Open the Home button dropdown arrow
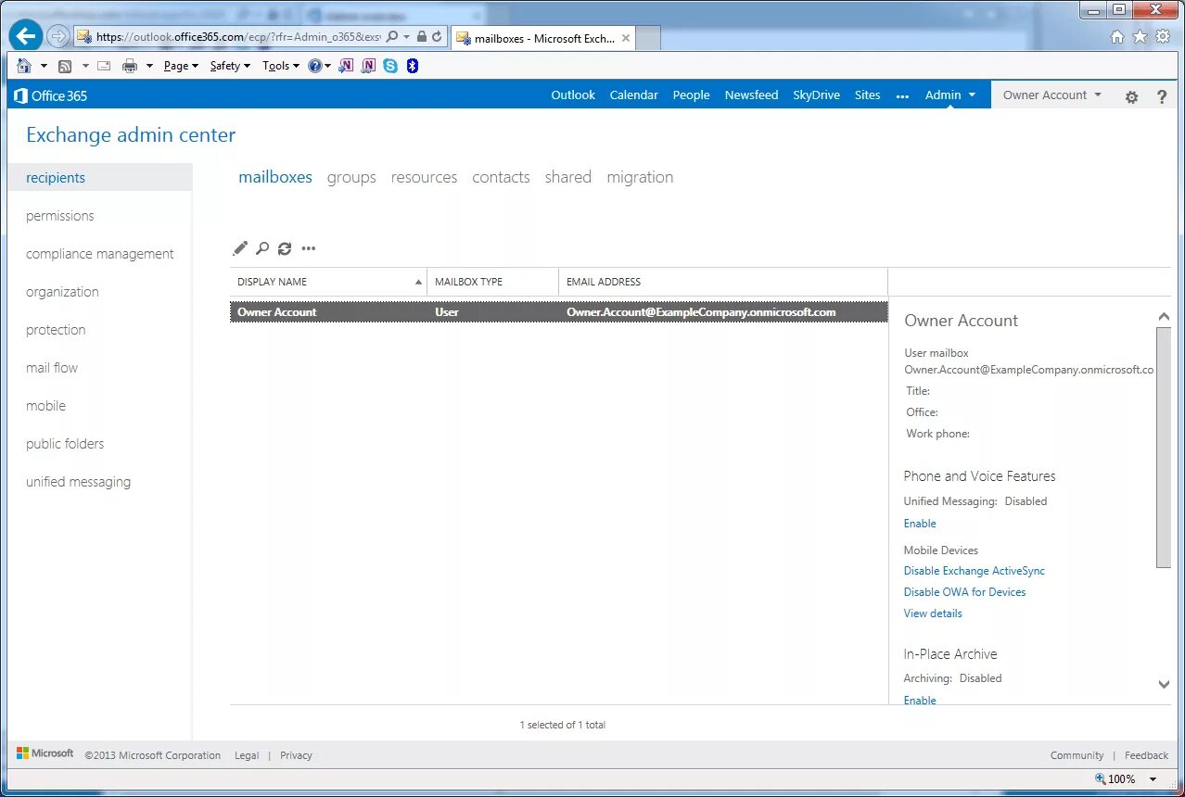Viewport: 1185px width, 797px height. click(44, 66)
